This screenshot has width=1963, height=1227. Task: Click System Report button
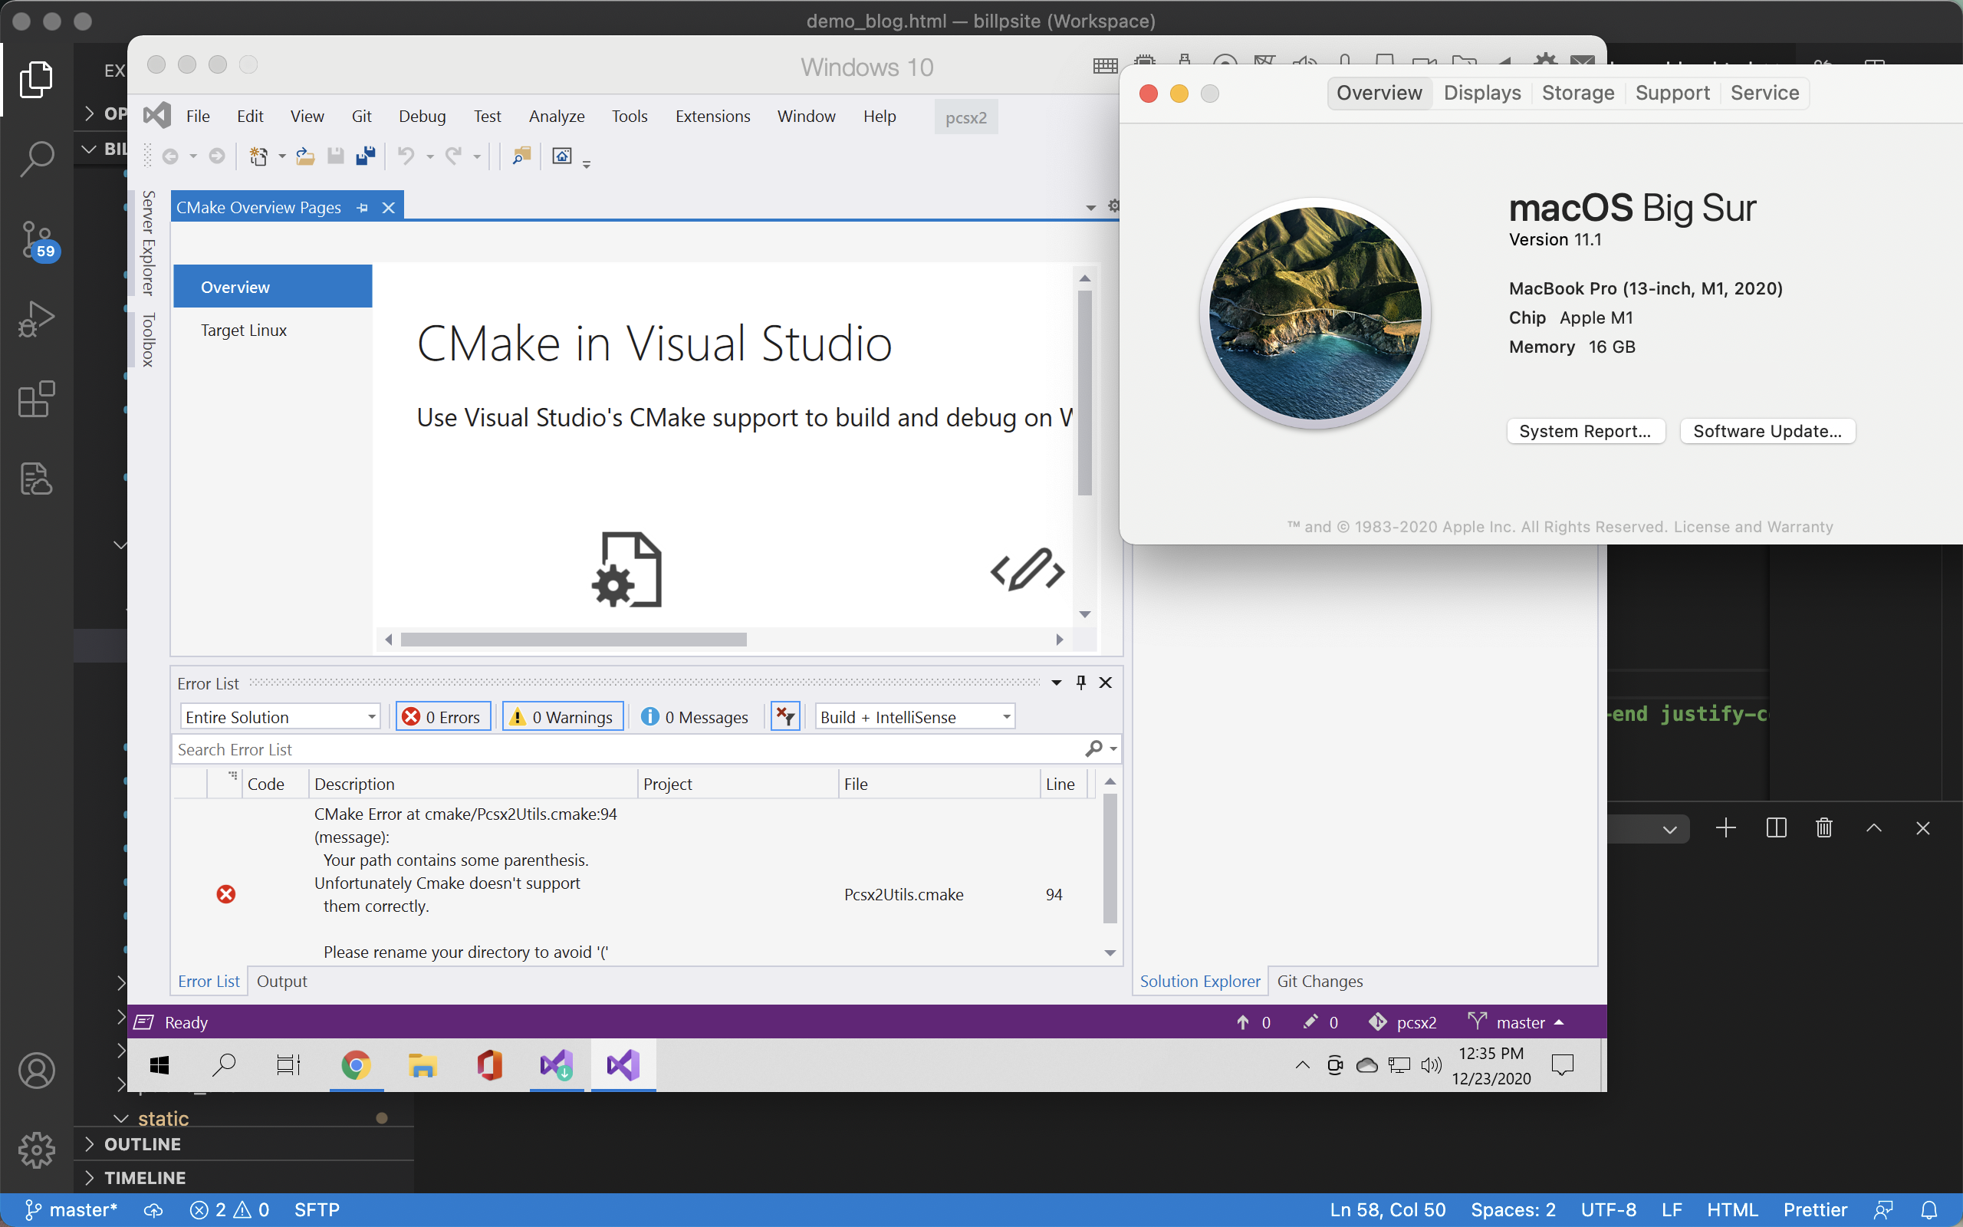pos(1585,431)
